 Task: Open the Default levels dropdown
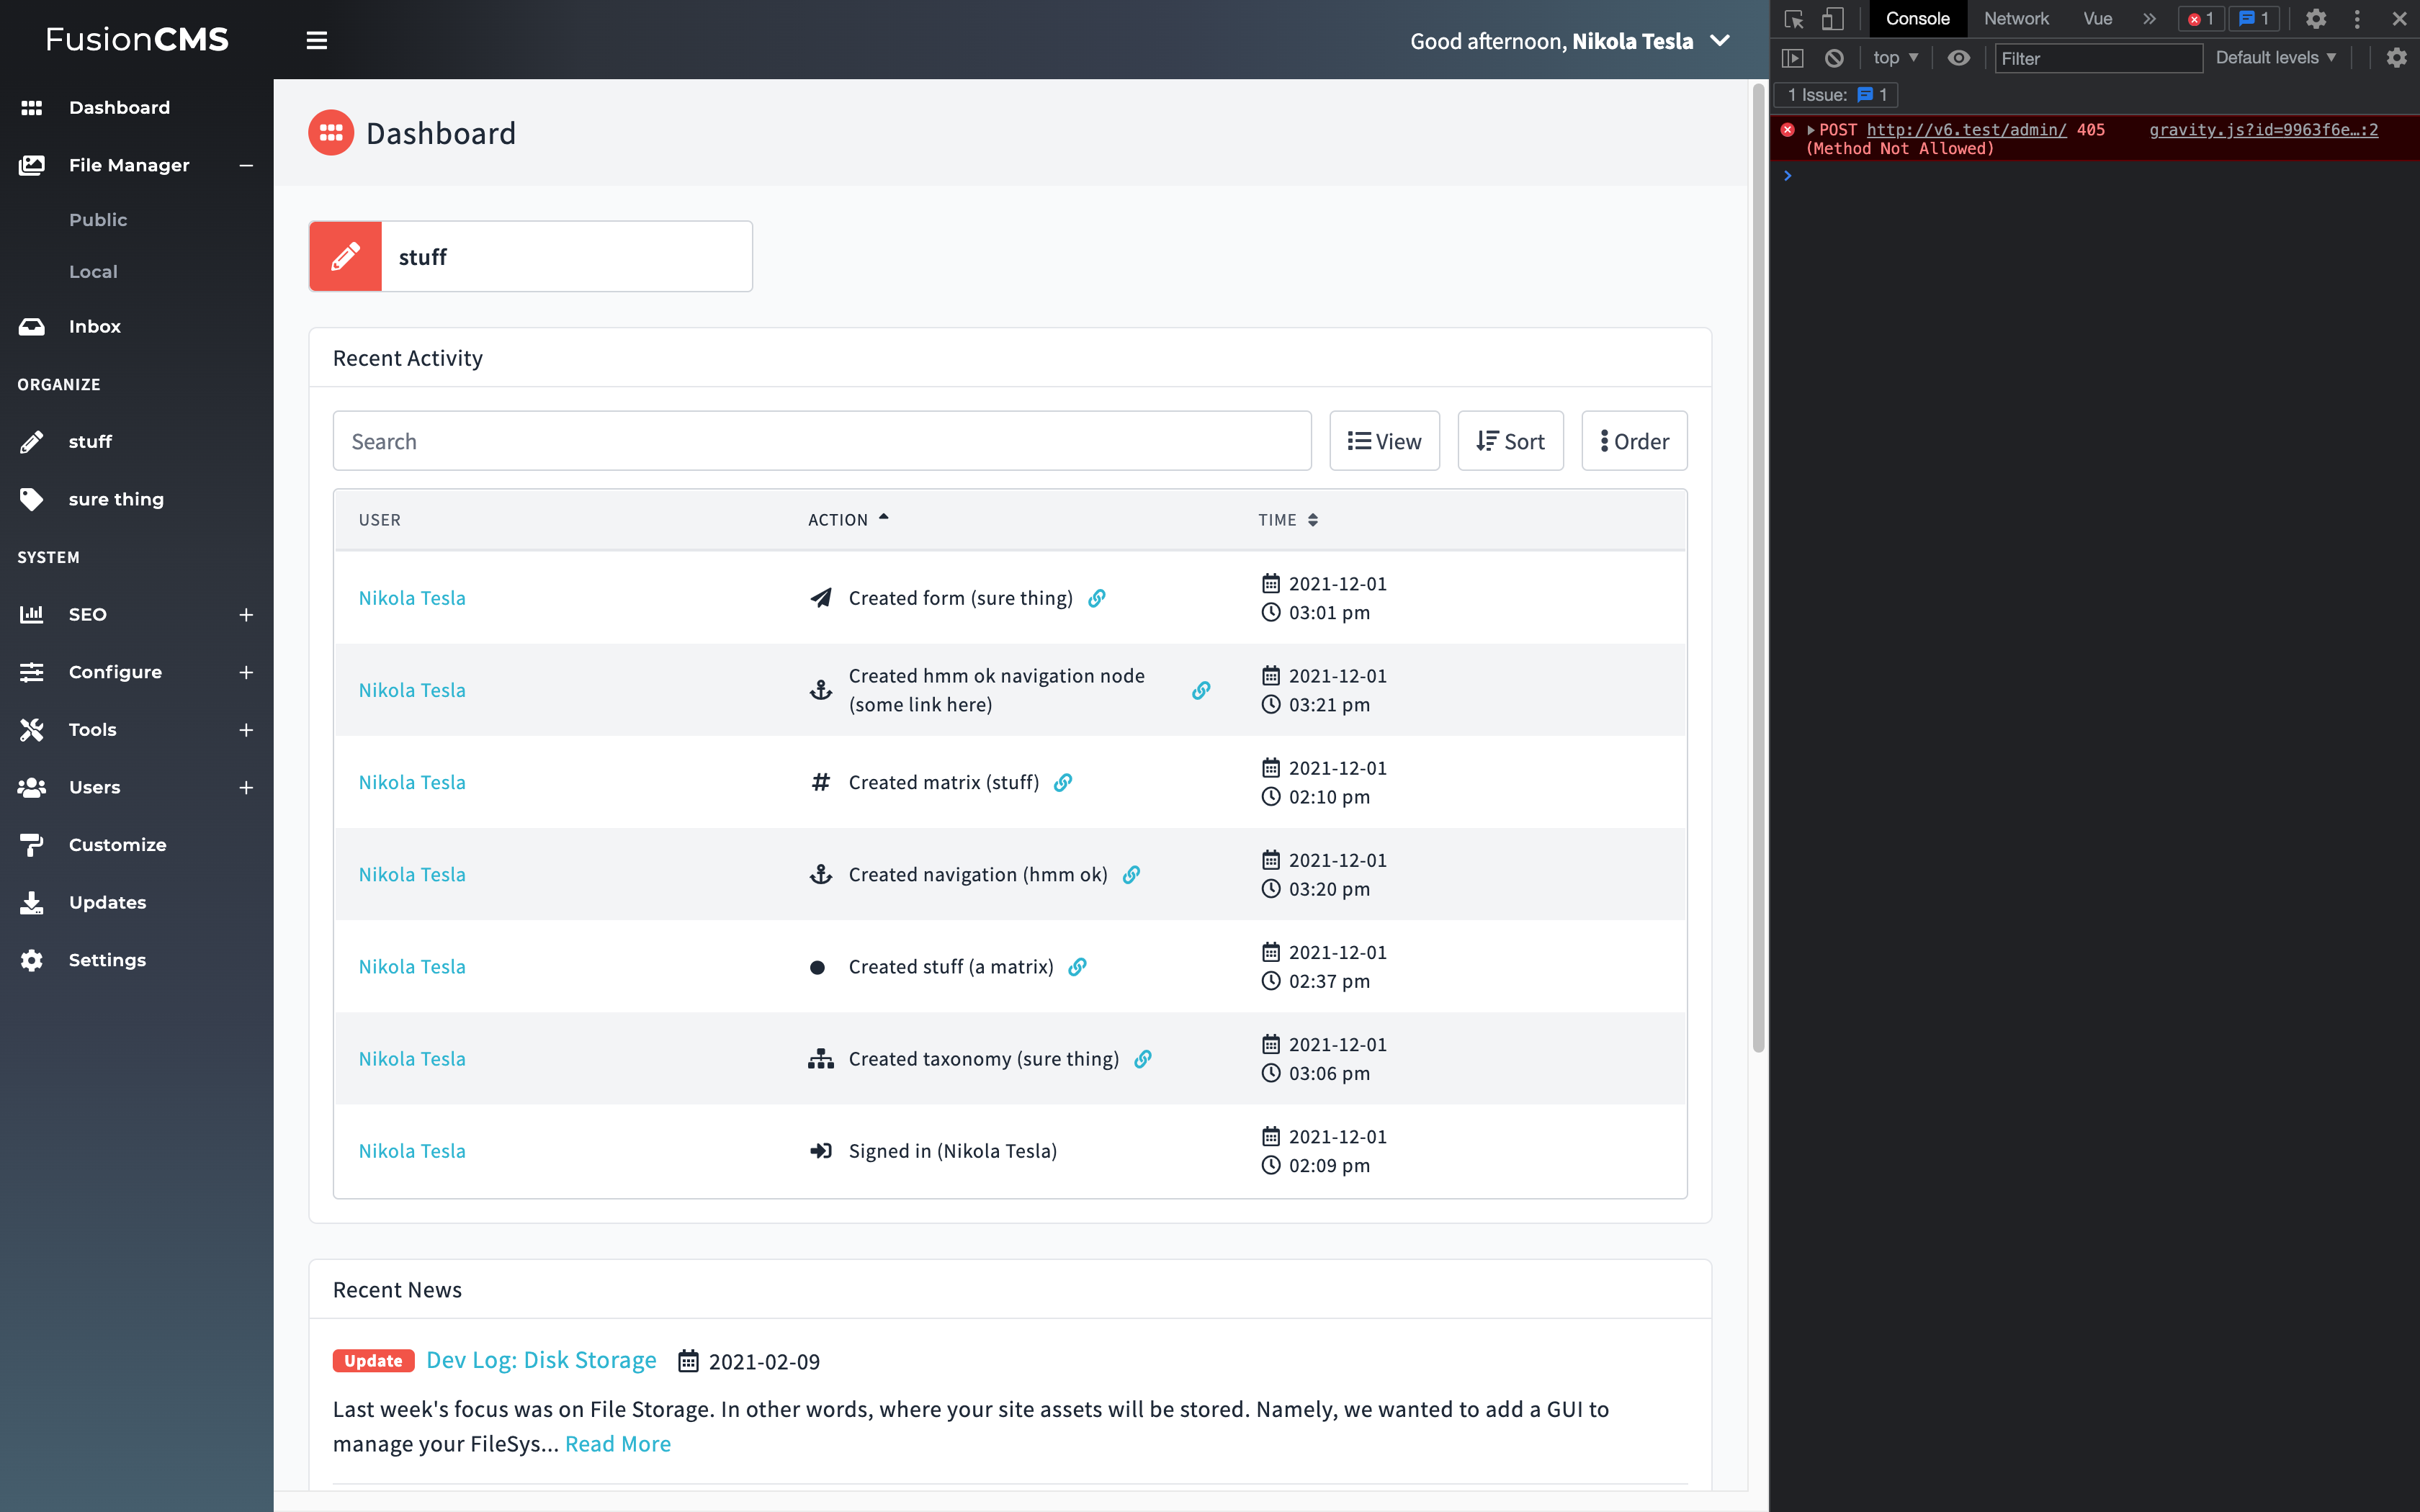(2275, 57)
